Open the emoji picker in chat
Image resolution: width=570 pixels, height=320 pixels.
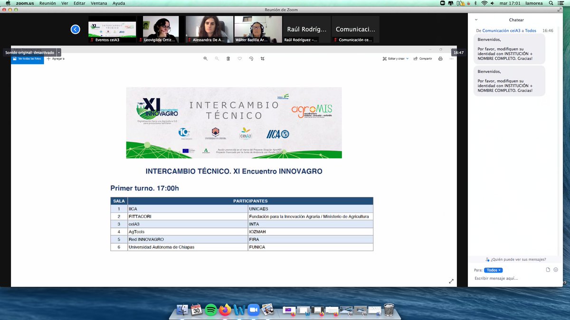tap(555, 270)
